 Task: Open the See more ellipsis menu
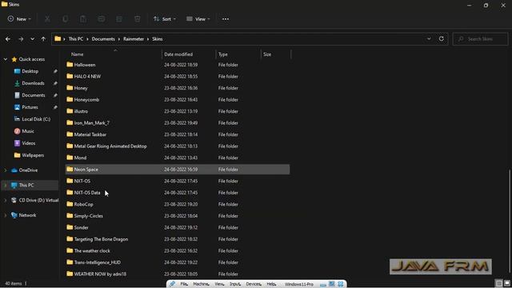click(x=226, y=19)
